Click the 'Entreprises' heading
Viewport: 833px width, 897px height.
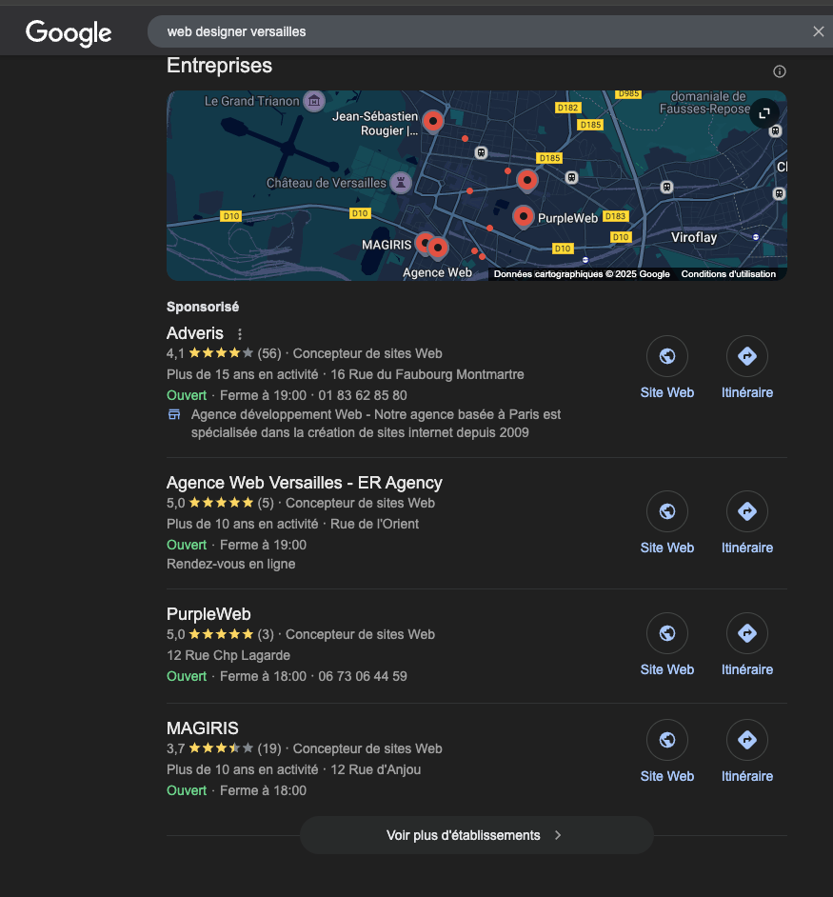click(x=219, y=66)
